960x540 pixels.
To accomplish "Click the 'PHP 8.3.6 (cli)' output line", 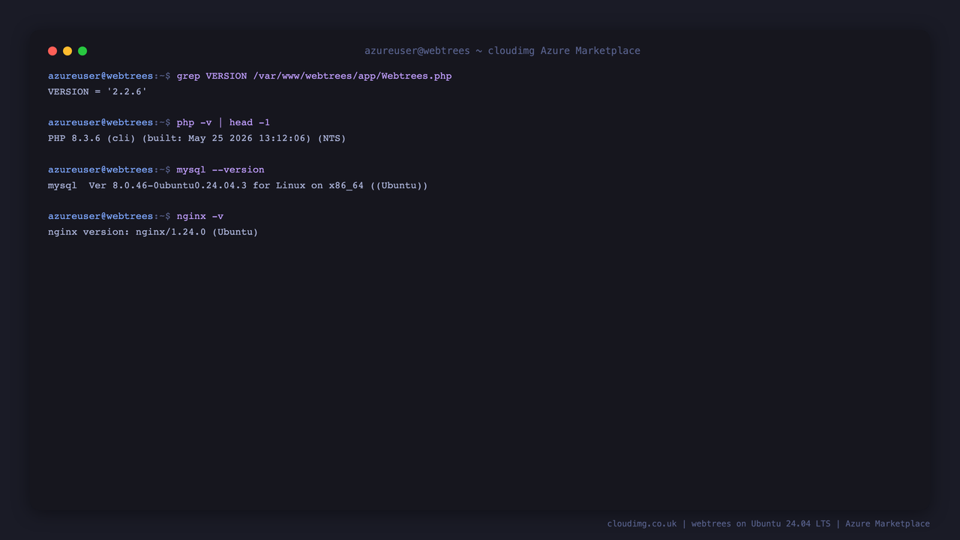I will pyautogui.click(x=196, y=139).
